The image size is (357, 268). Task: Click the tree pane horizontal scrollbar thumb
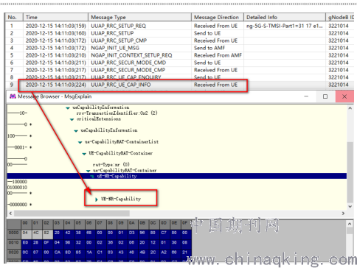[72, 214]
